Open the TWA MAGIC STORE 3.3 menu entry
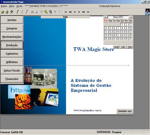Image resolution: width=150 pixels, height=135 pixels. (46, 6)
